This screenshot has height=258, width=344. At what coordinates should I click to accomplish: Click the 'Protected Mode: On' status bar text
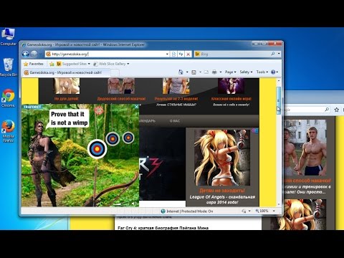(197, 211)
